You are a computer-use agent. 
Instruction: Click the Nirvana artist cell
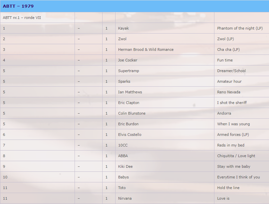[125, 198]
